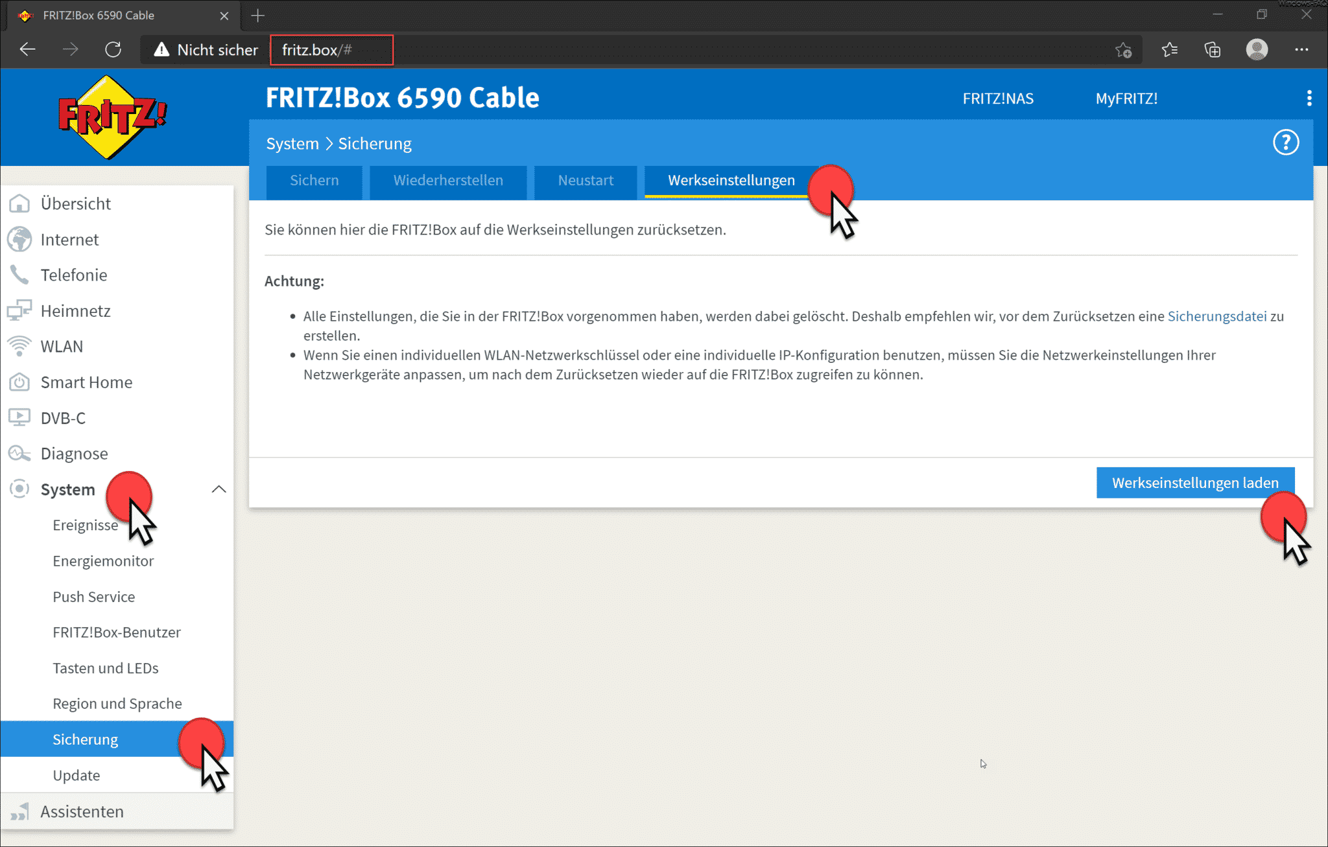Open Energiemonitor under System

[x=103, y=561]
